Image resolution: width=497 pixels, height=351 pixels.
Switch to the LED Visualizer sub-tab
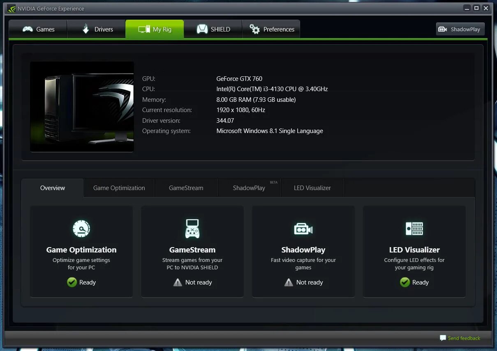tap(312, 188)
